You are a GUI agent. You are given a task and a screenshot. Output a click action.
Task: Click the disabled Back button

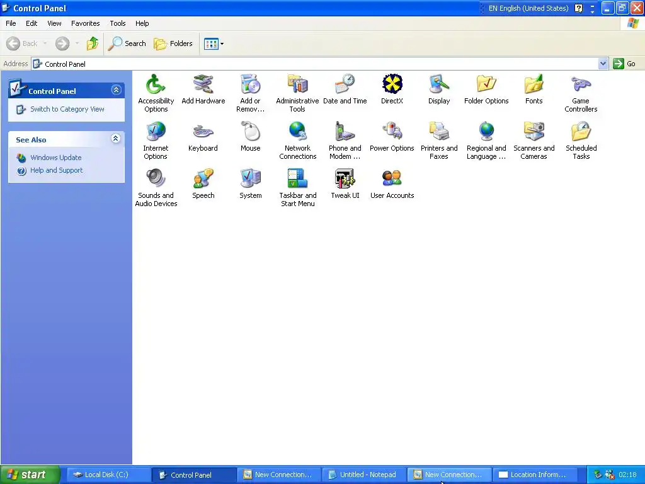point(21,43)
